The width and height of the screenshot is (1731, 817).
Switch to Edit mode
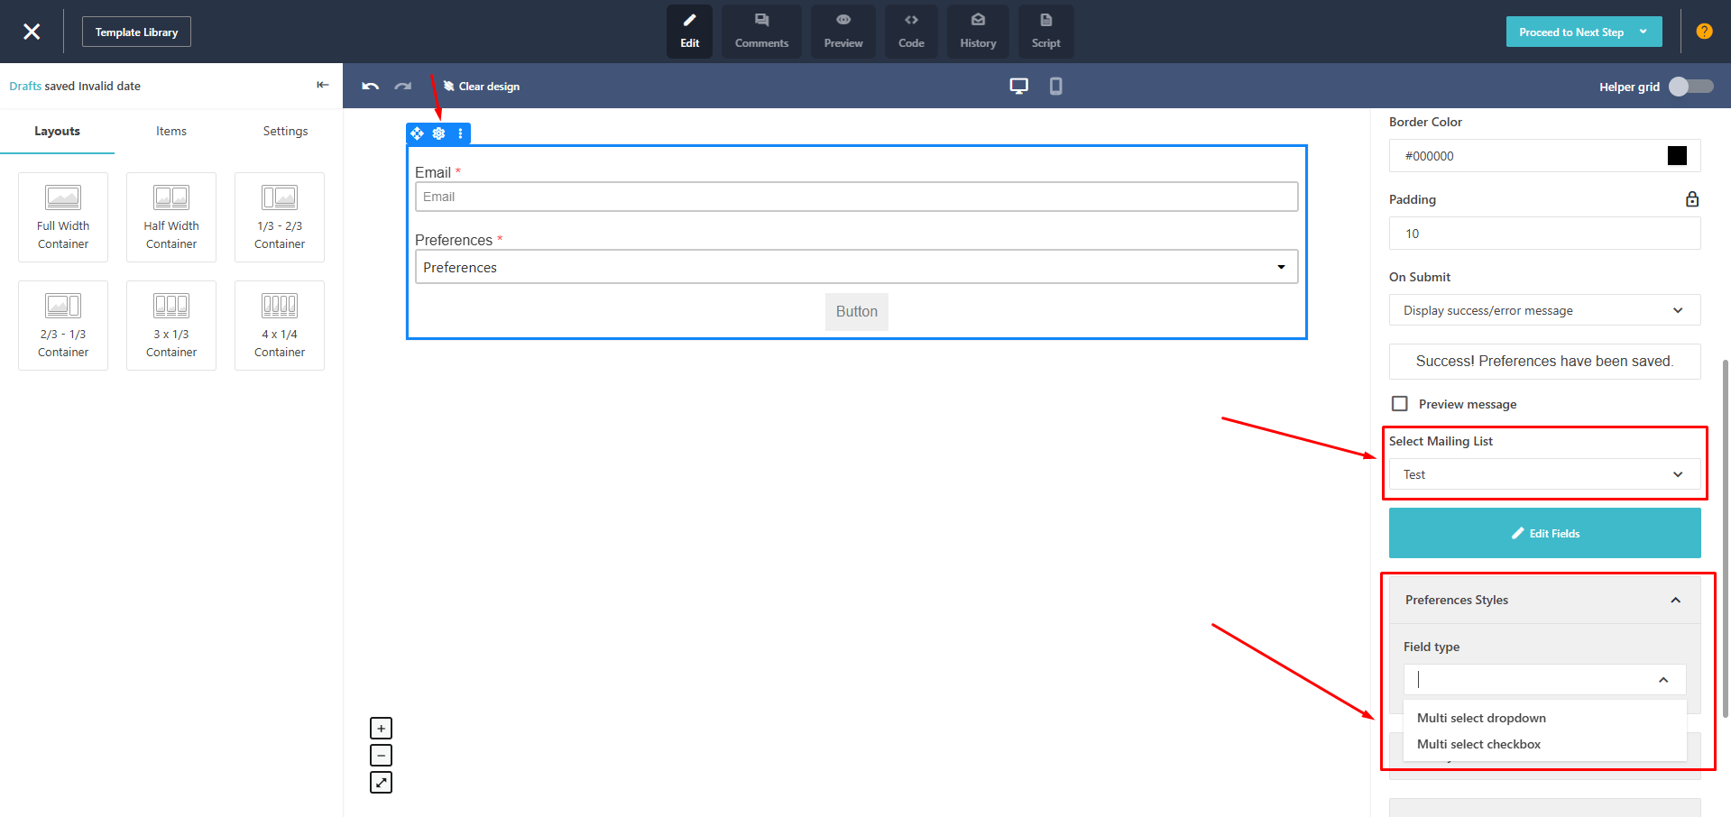[689, 32]
